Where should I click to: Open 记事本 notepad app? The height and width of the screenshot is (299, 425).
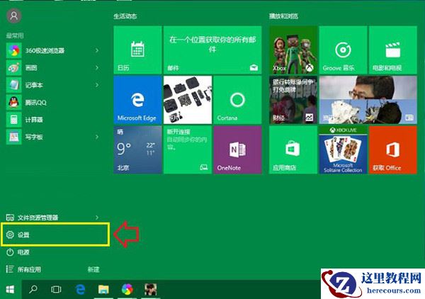click(53, 85)
